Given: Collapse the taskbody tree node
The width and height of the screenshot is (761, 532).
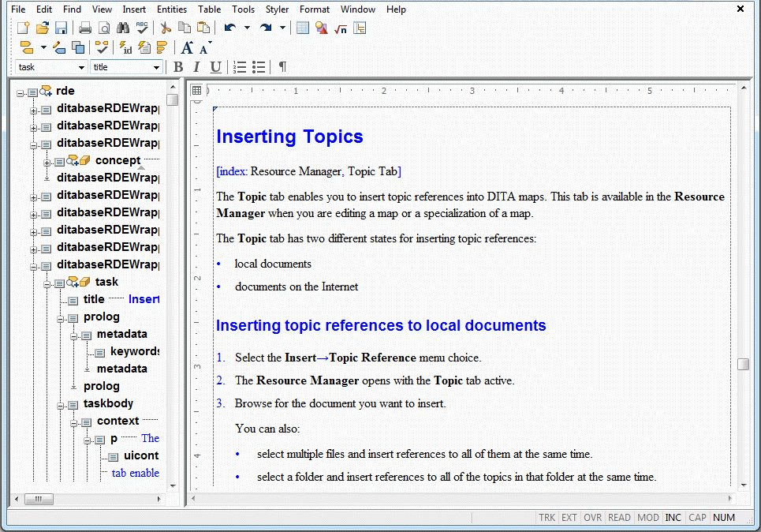Looking at the screenshot, I should point(61,405).
